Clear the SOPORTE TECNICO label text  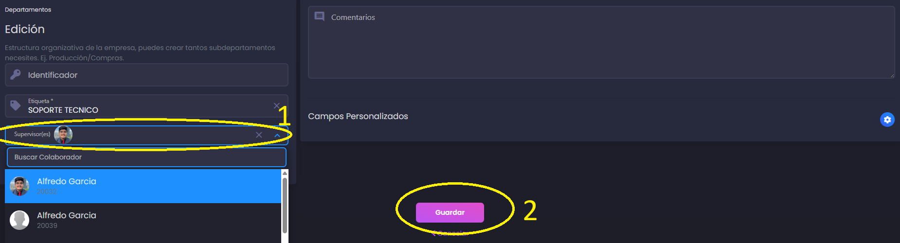tap(276, 105)
